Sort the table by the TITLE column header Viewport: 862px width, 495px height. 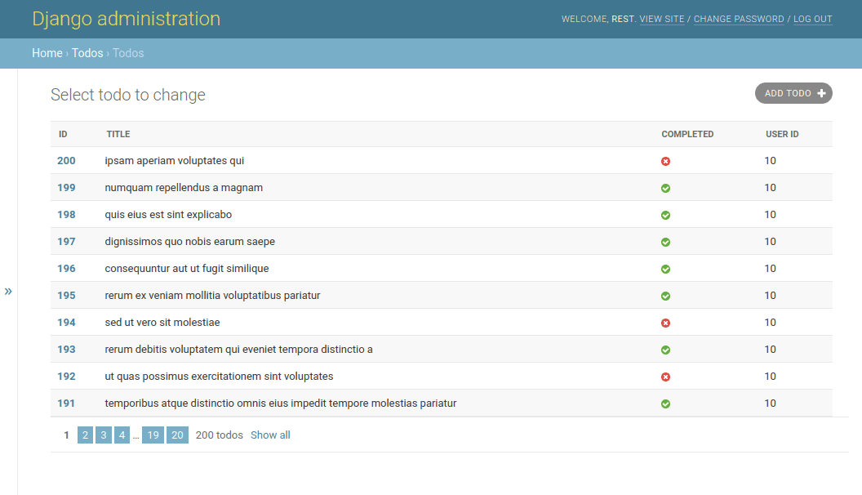click(x=117, y=133)
